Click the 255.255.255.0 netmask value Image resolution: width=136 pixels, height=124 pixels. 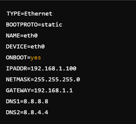click(57, 80)
